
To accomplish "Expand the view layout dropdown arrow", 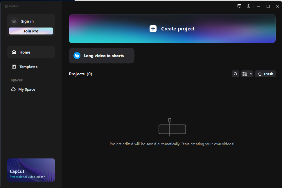I will point(251,74).
